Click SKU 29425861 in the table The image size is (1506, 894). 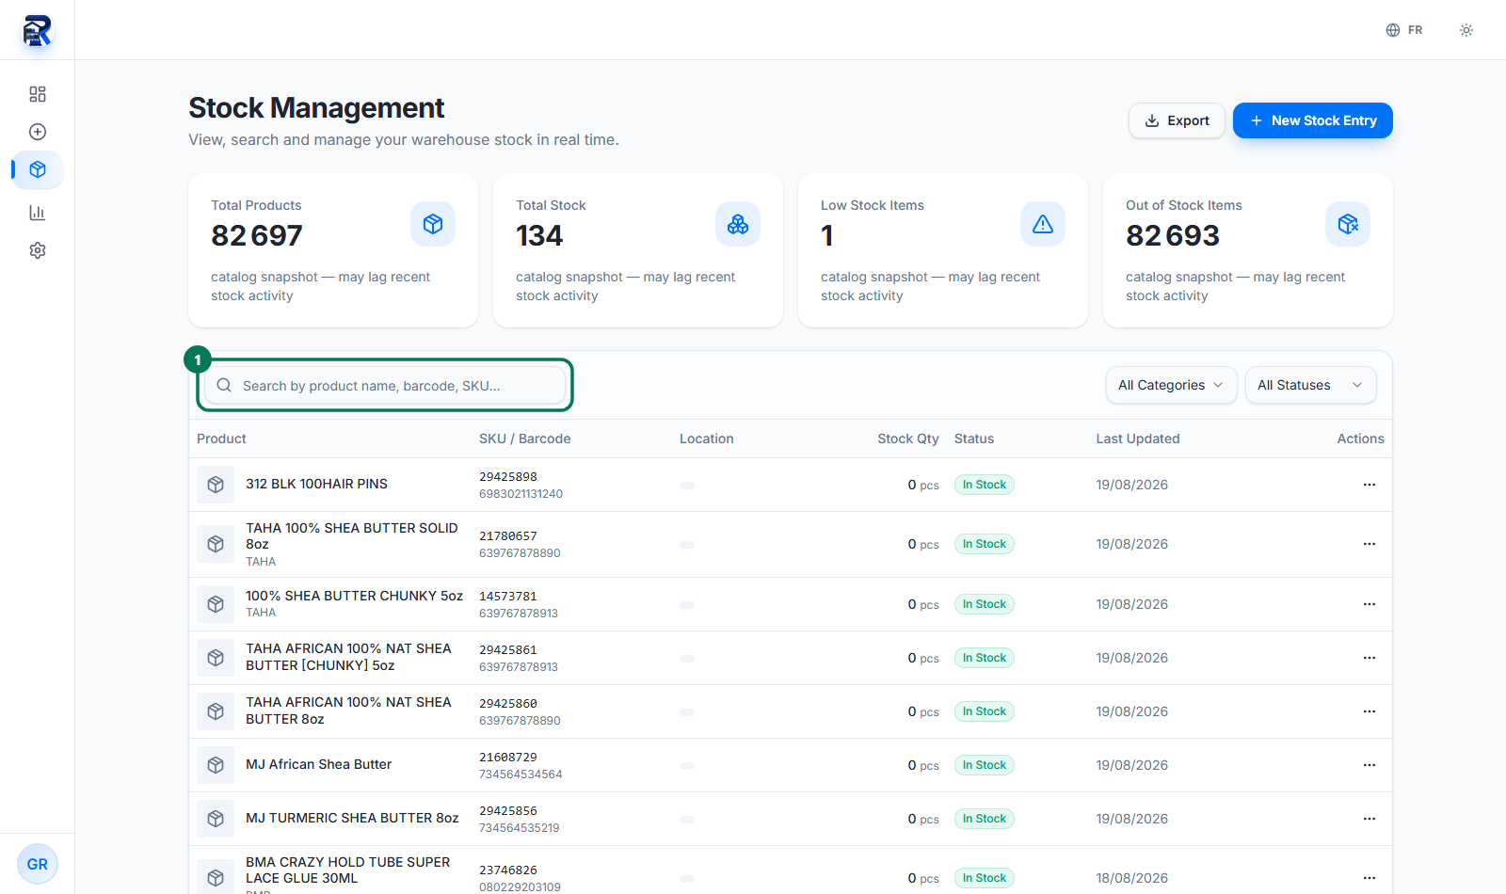(508, 650)
